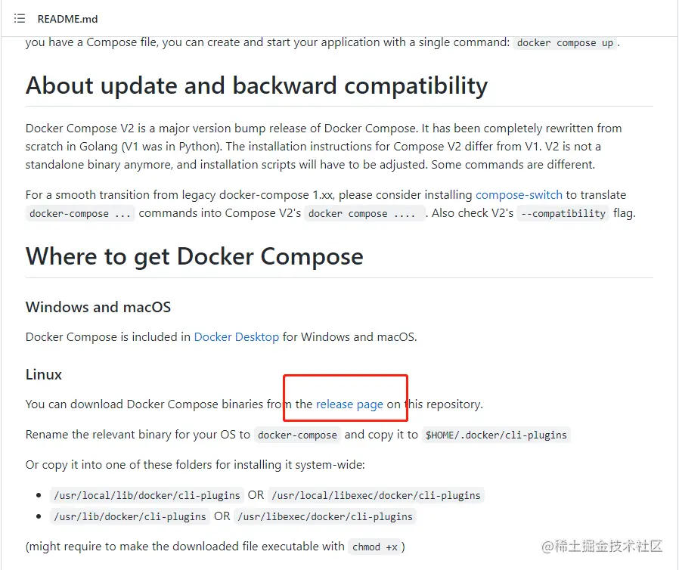Click the --compatibility flag code snippet
679x570 pixels.
pyautogui.click(x=563, y=213)
